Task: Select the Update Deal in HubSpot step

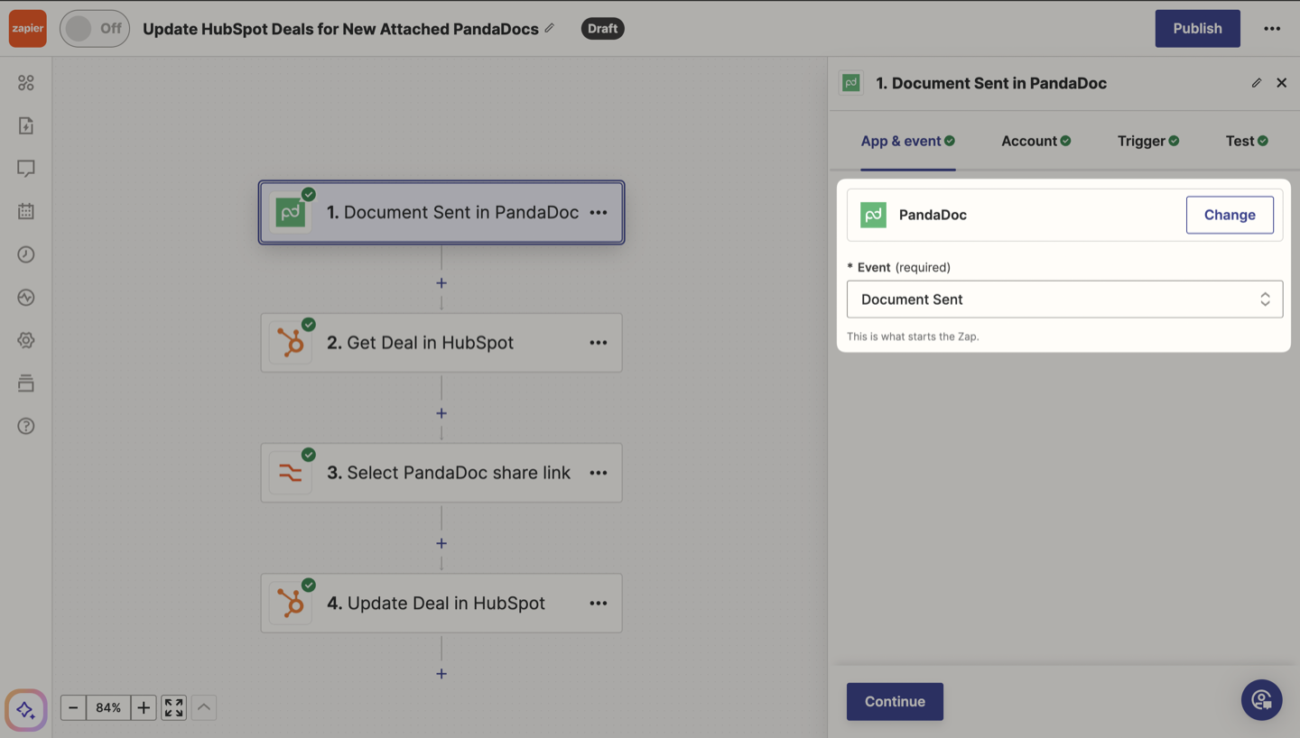Action: click(441, 604)
